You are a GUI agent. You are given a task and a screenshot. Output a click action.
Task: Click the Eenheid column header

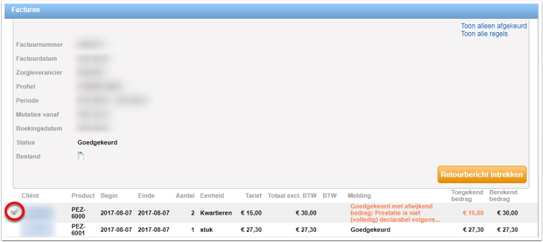212,196
